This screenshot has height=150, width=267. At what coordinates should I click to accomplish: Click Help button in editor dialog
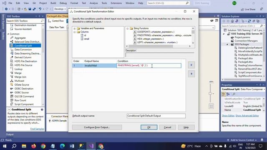point(186,127)
